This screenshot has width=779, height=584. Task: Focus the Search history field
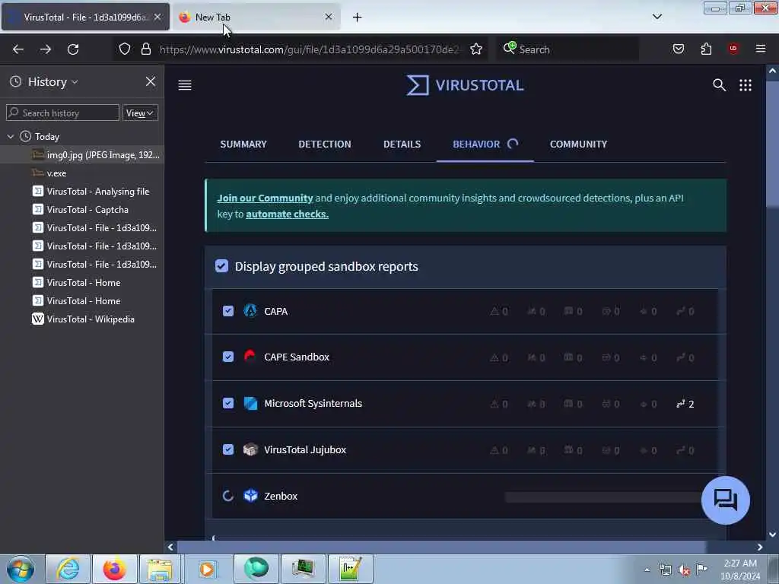[62, 113]
